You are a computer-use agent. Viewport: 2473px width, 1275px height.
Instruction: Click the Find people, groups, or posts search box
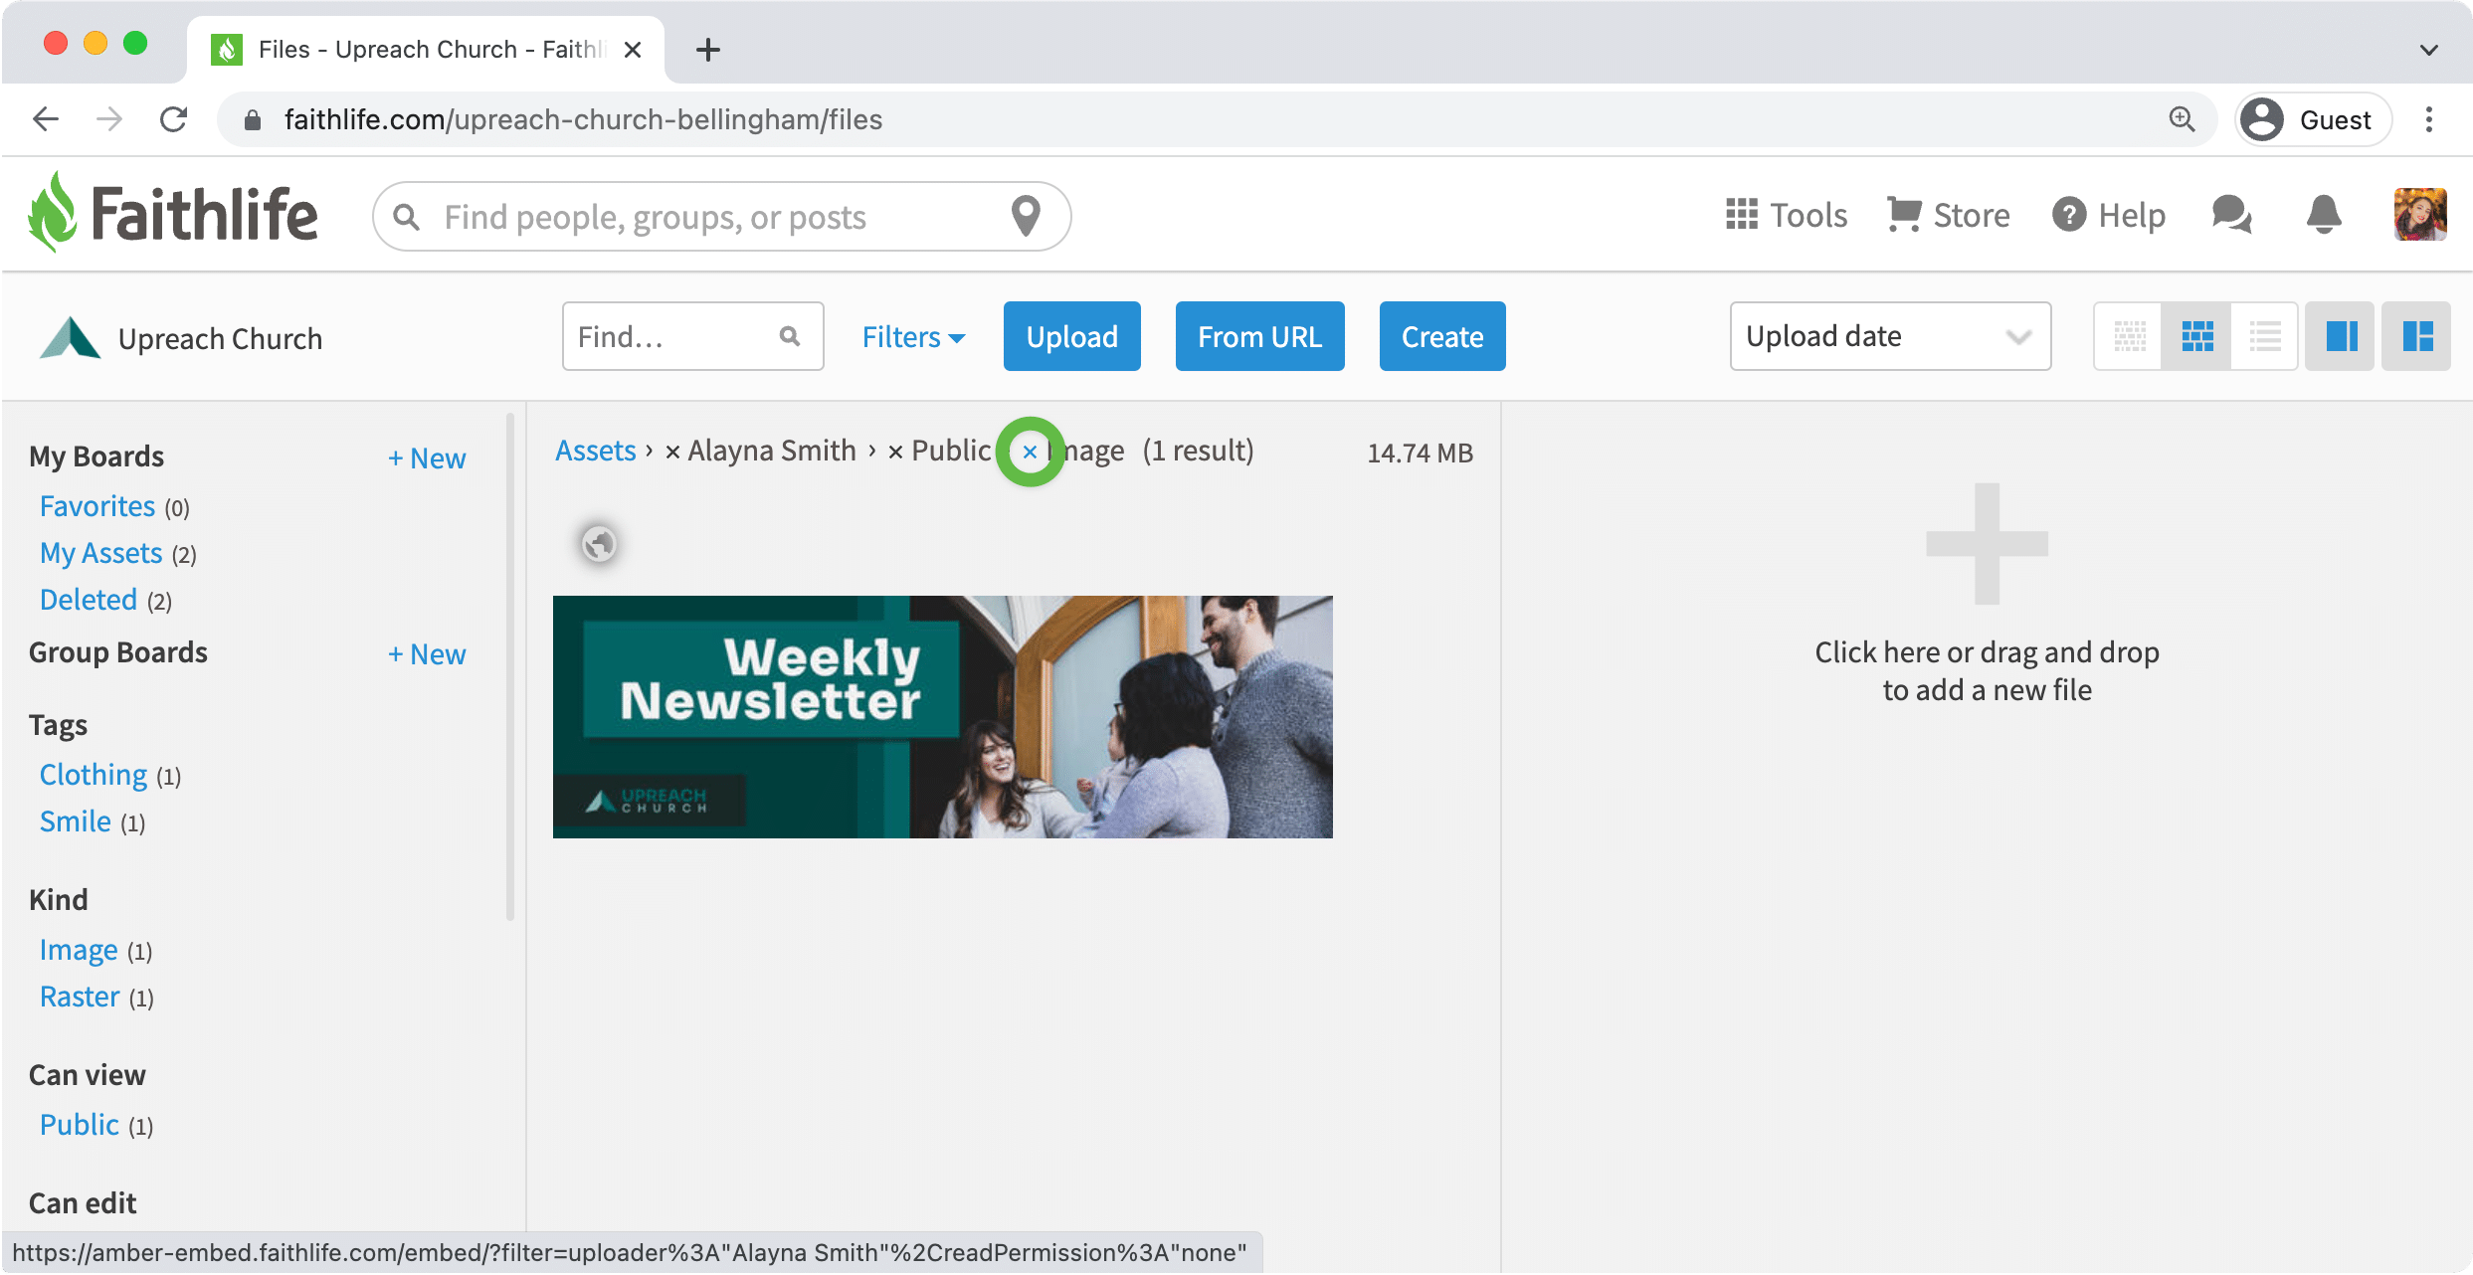(721, 216)
